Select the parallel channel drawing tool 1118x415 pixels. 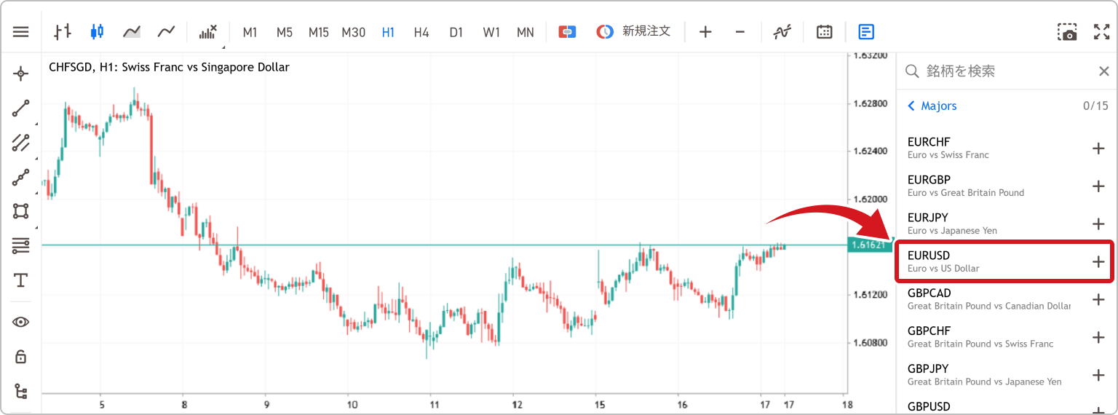21,143
